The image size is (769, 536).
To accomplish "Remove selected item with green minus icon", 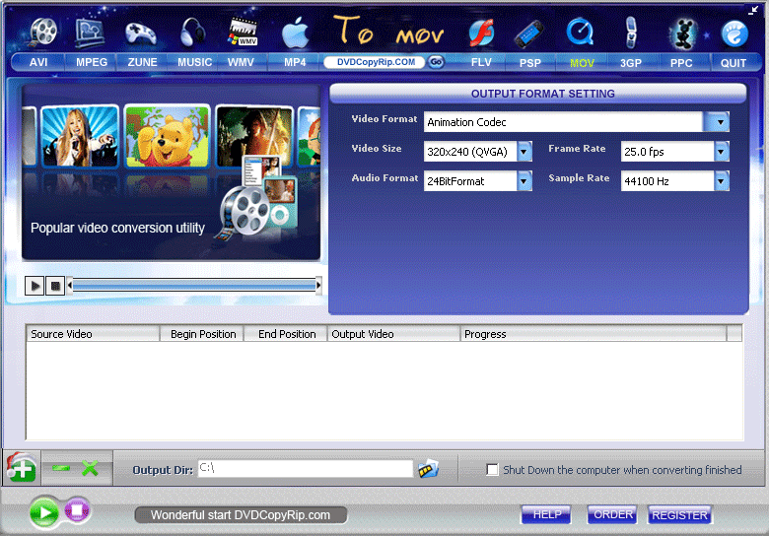I will click(x=61, y=468).
